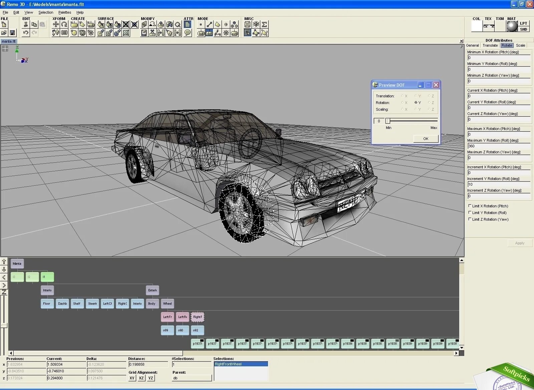Screen dimensions: 534x390
Task: Select Rotation Y radio in Preview DOF
Action: pyautogui.click(x=416, y=103)
